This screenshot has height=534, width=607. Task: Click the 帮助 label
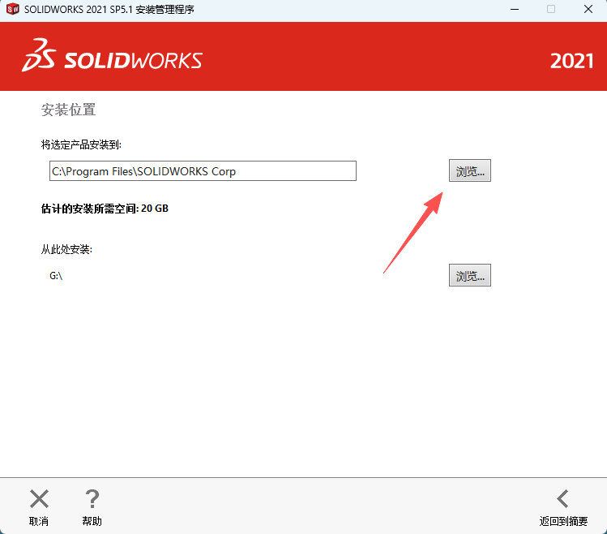point(92,521)
